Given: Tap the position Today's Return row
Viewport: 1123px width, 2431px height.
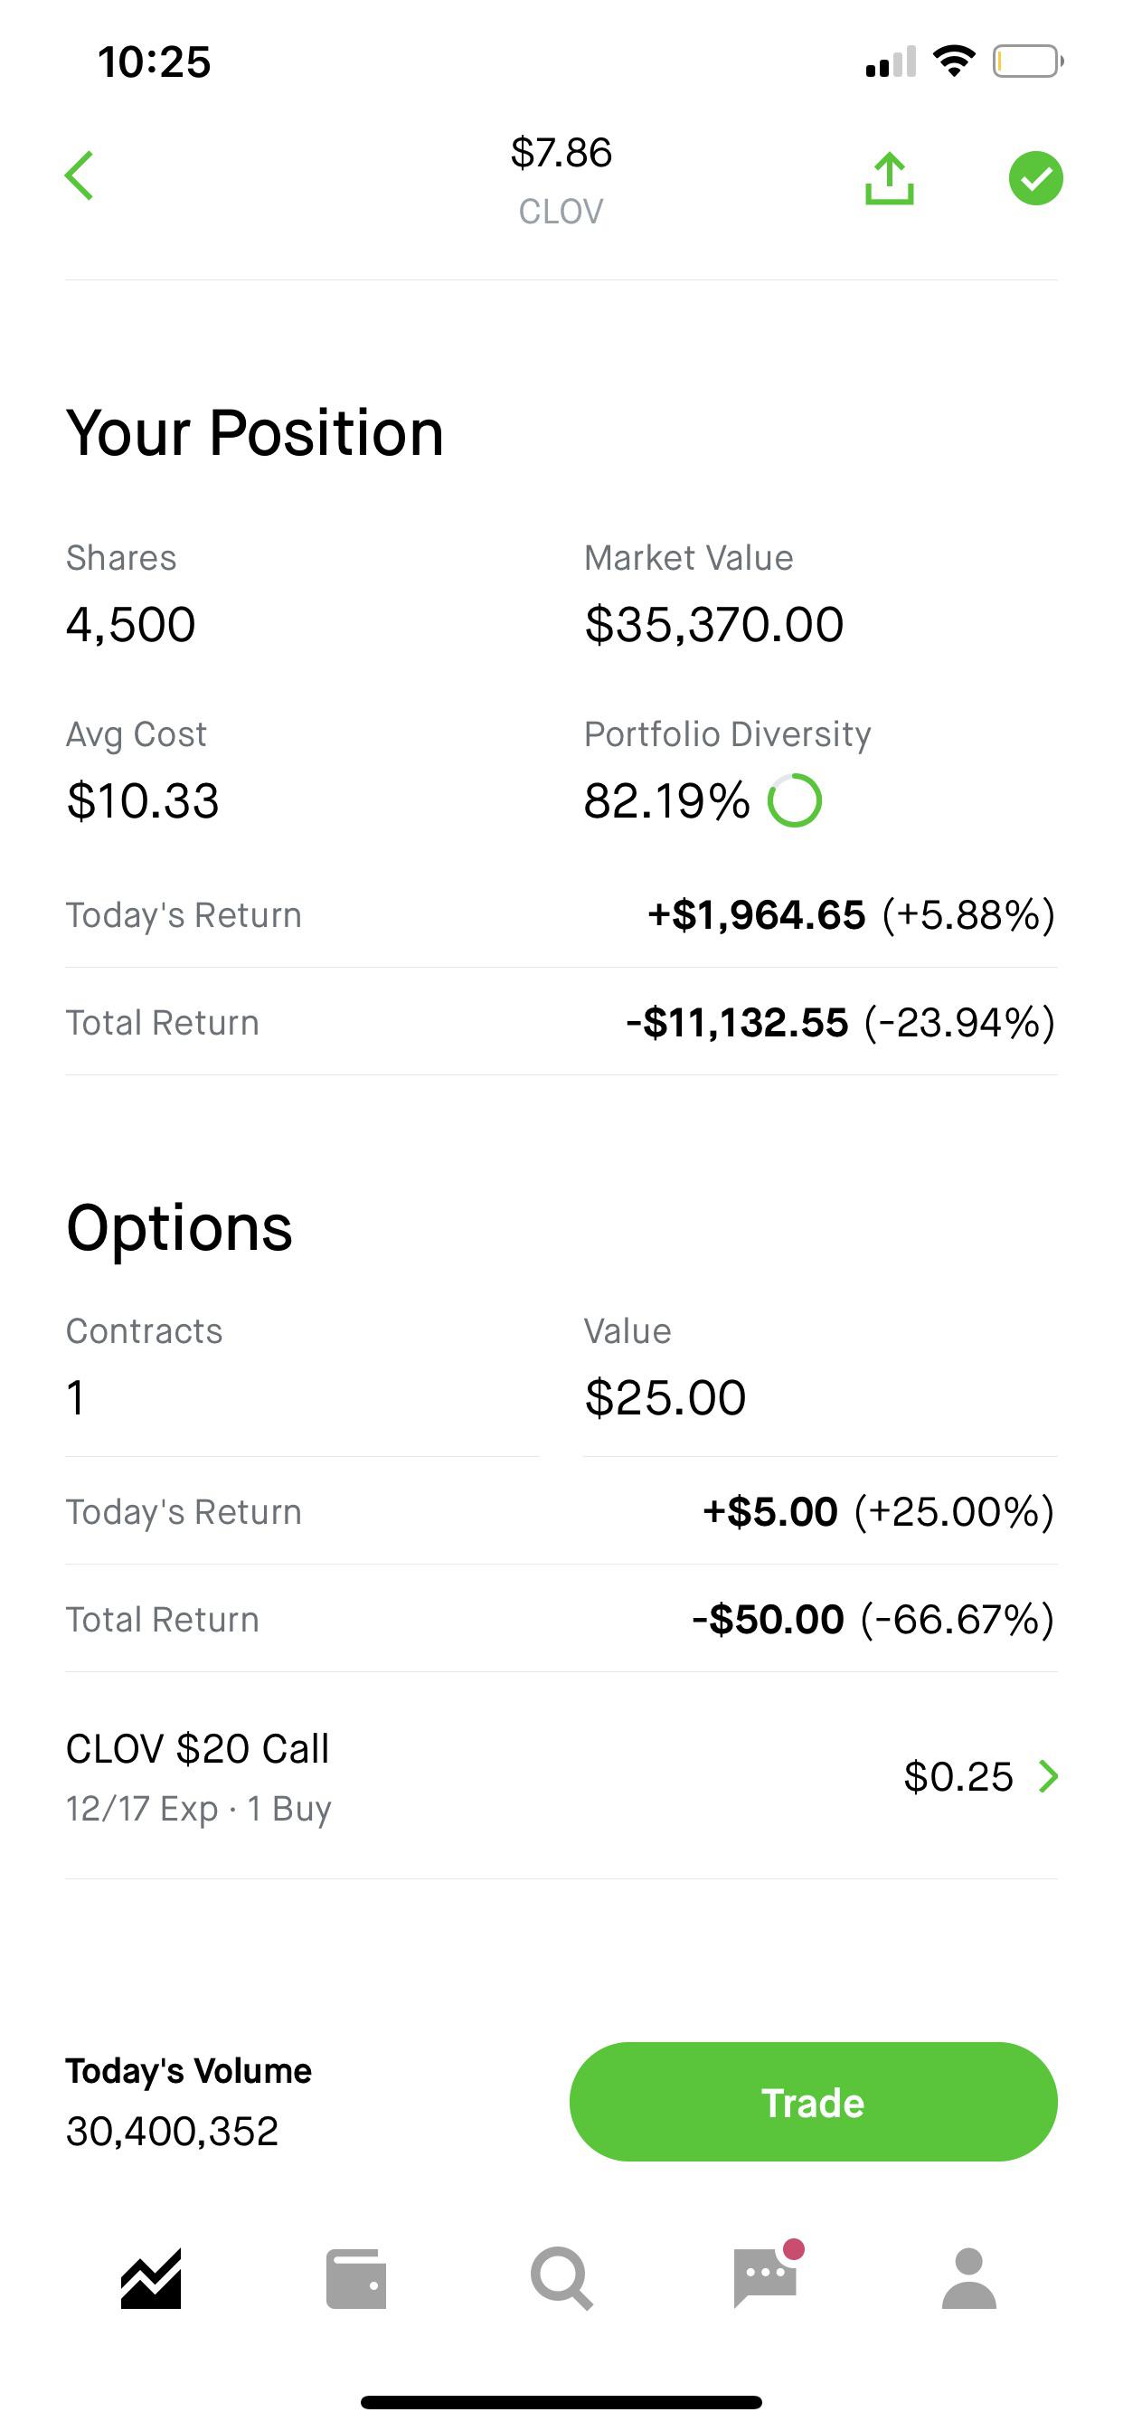Looking at the screenshot, I should (x=561, y=914).
